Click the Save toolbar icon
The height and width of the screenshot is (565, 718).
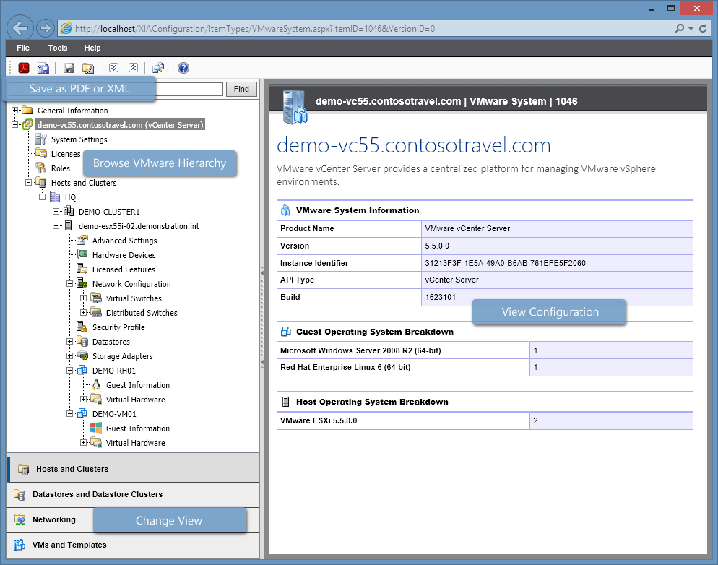point(69,67)
